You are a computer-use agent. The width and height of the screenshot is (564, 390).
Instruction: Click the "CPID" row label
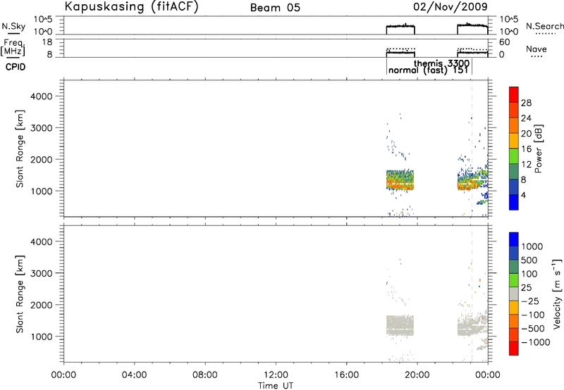coord(16,67)
